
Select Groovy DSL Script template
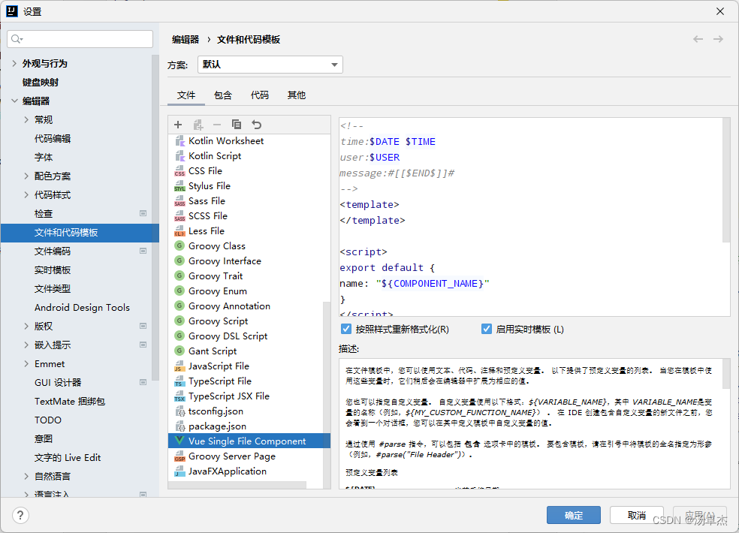(x=228, y=336)
